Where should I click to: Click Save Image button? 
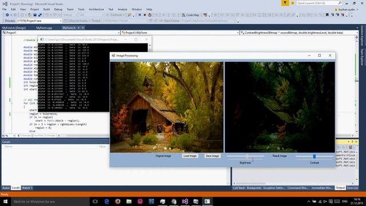(x=212, y=156)
